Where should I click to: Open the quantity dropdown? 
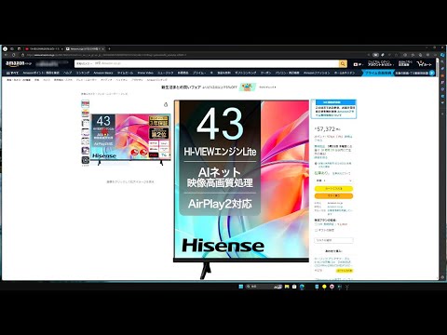tap(333, 181)
